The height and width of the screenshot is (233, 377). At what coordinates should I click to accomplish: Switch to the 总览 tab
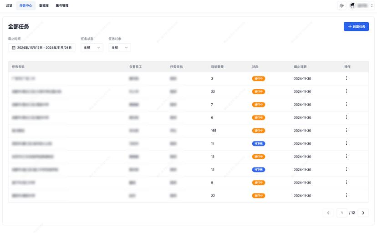click(x=9, y=5)
